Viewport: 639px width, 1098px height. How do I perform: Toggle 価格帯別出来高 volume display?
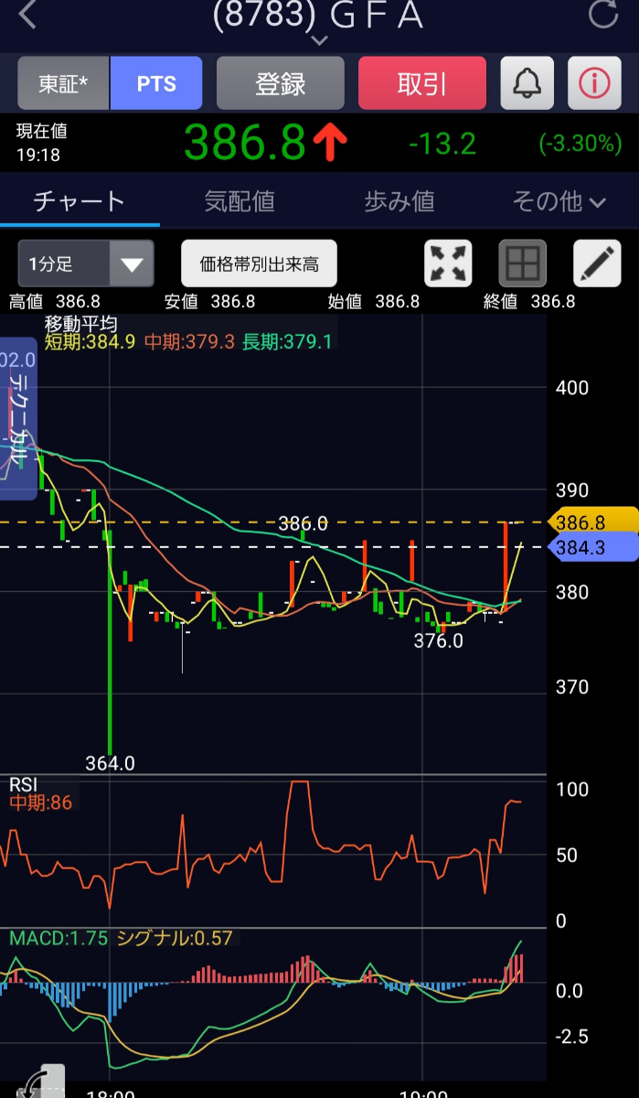pyautogui.click(x=259, y=264)
